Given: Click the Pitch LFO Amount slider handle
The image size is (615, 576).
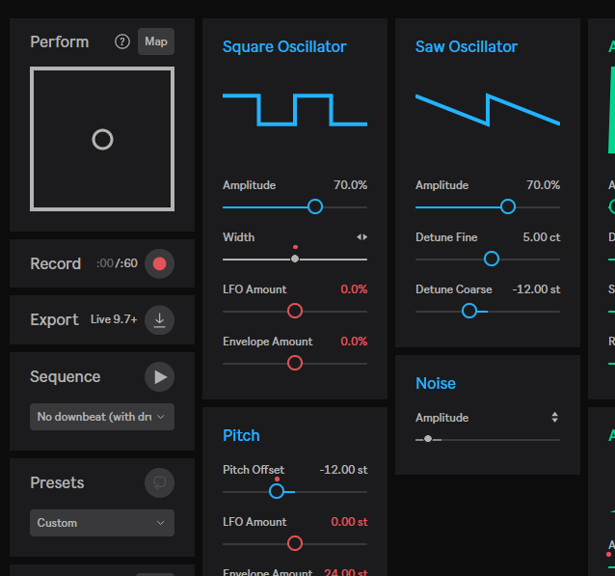Looking at the screenshot, I should pyautogui.click(x=295, y=543).
